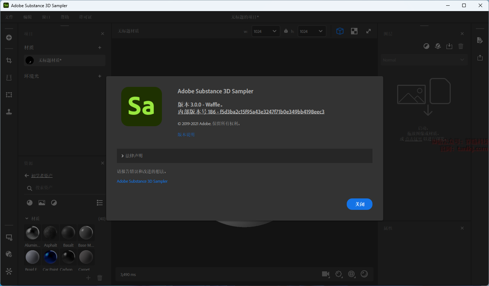The width and height of the screenshot is (489, 286).
Task: Expand the 法律声明 section
Action: coord(244,156)
